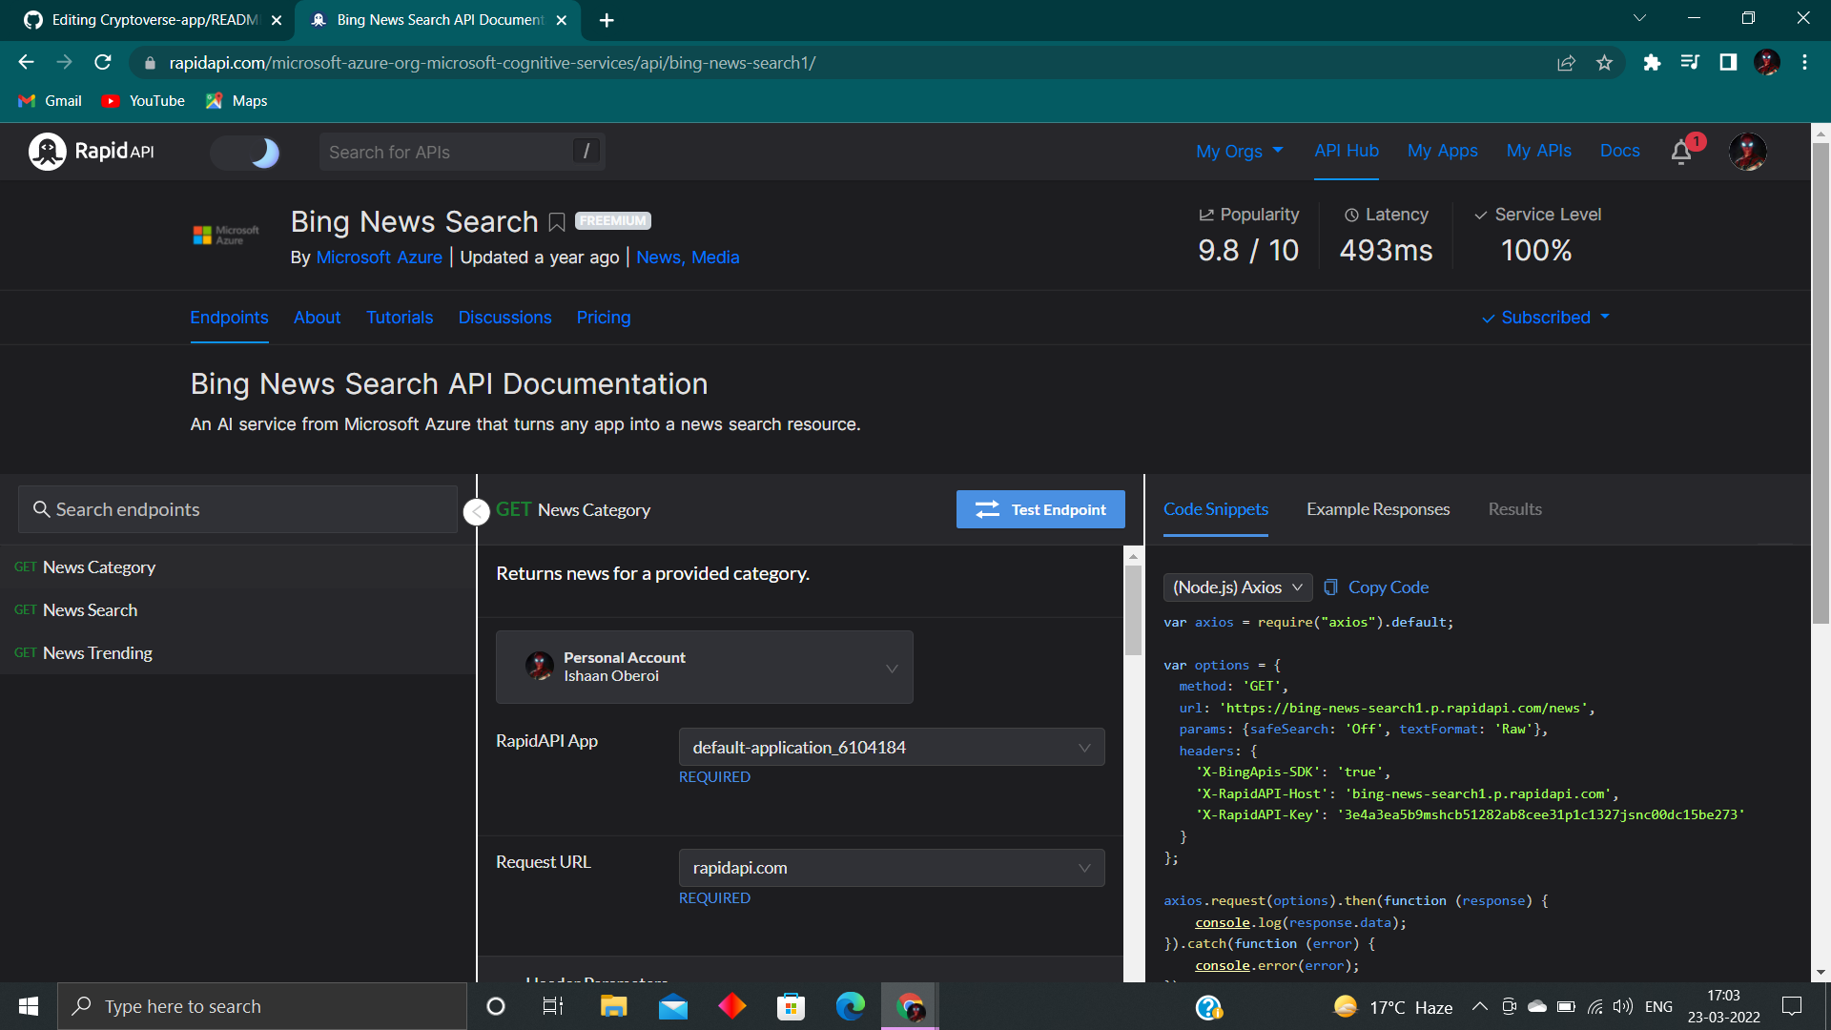
Task: Open My APIs in header
Action: coord(1538,151)
